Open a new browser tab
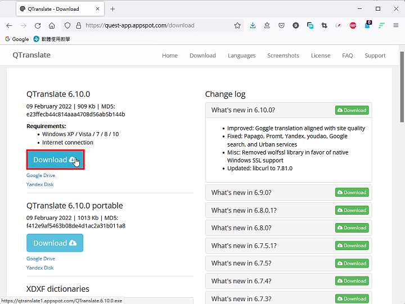 tap(112, 9)
